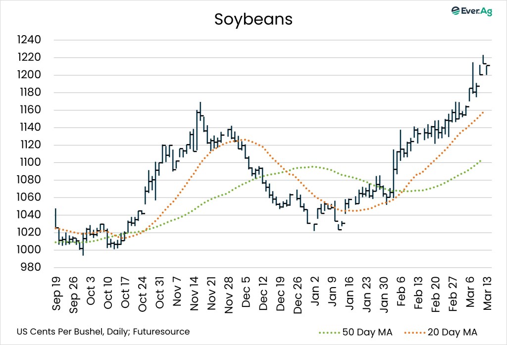The width and height of the screenshot is (507, 345).
Task: Select the 1020 y-axis price label
Action: (30, 233)
